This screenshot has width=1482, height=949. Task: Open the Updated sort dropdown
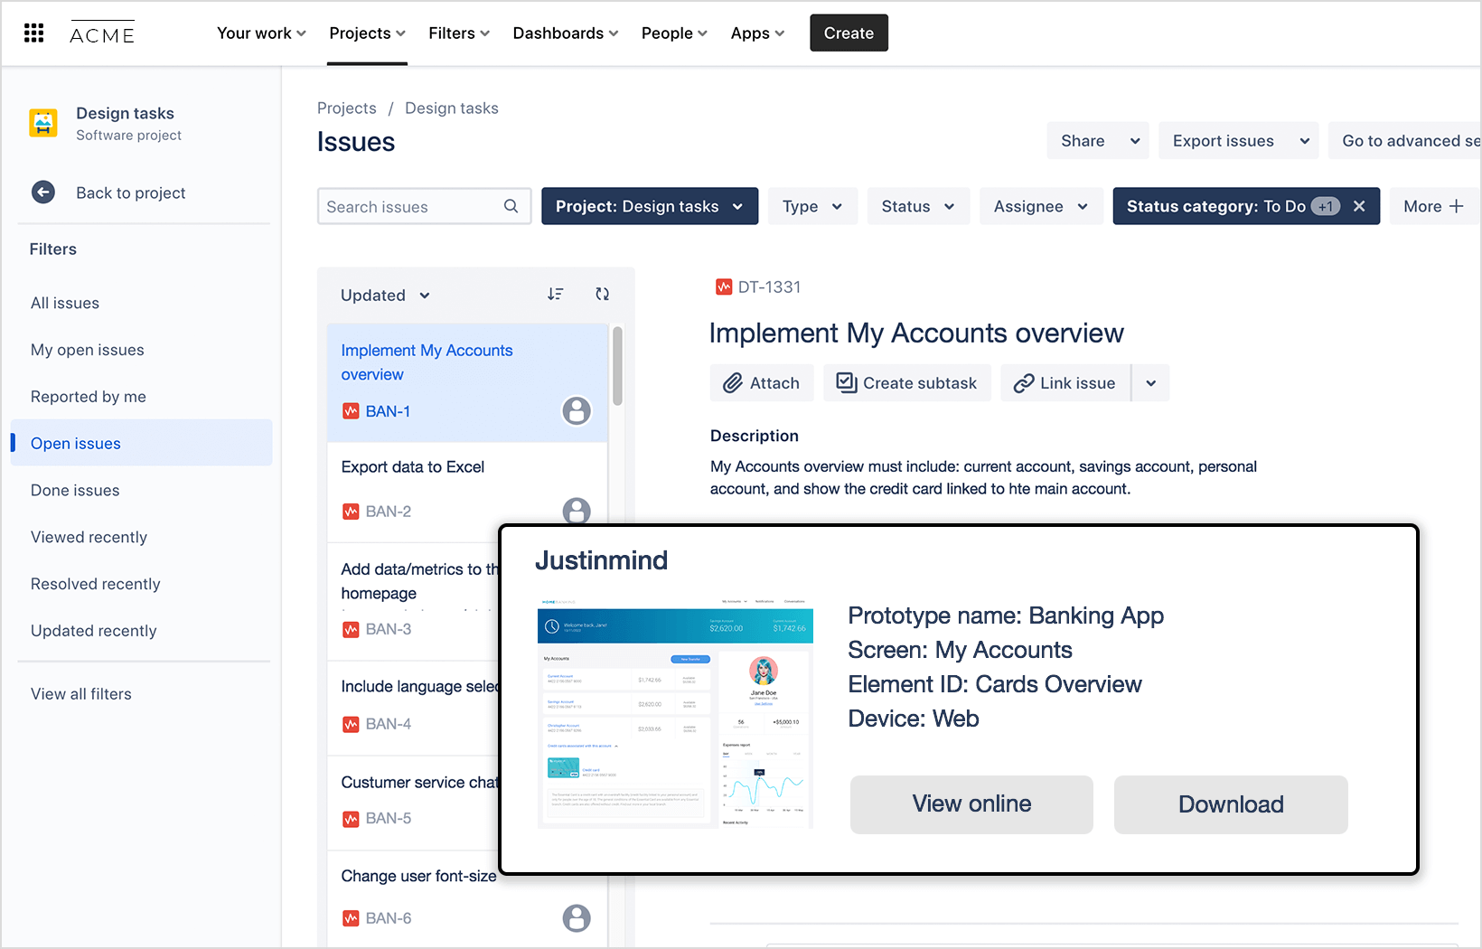pyautogui.click(x=385, y=295)
